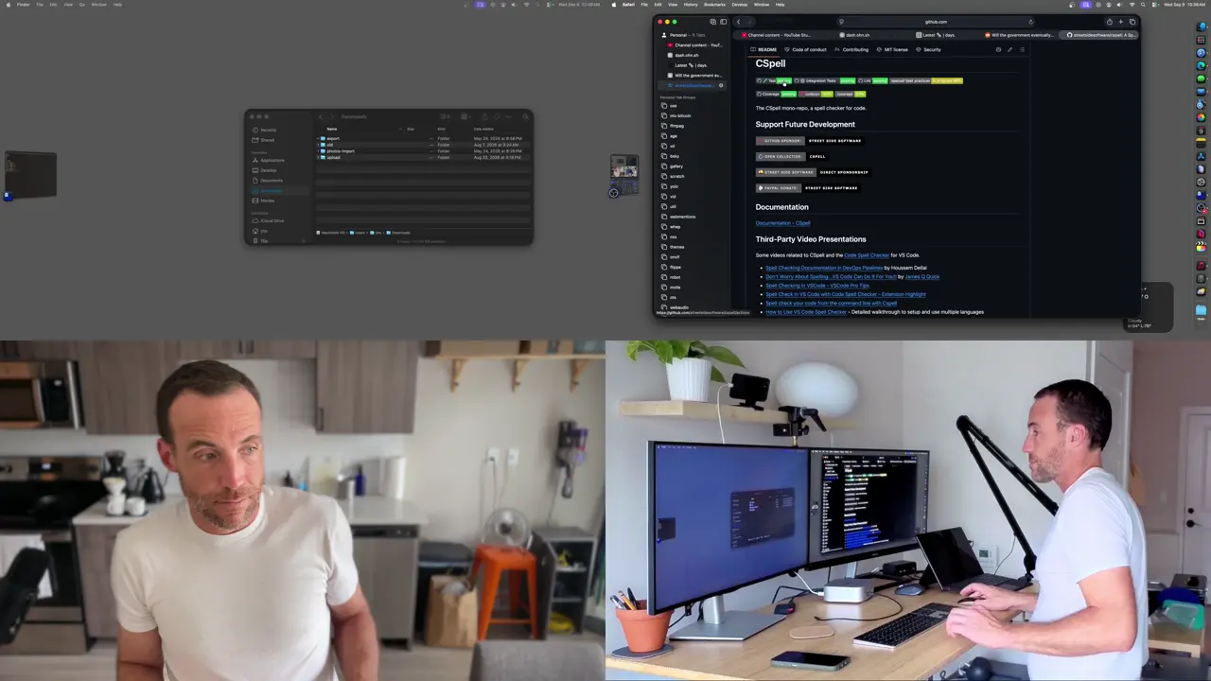Open the README outline list icon

pyautogui.click(x=1022, y=49)
